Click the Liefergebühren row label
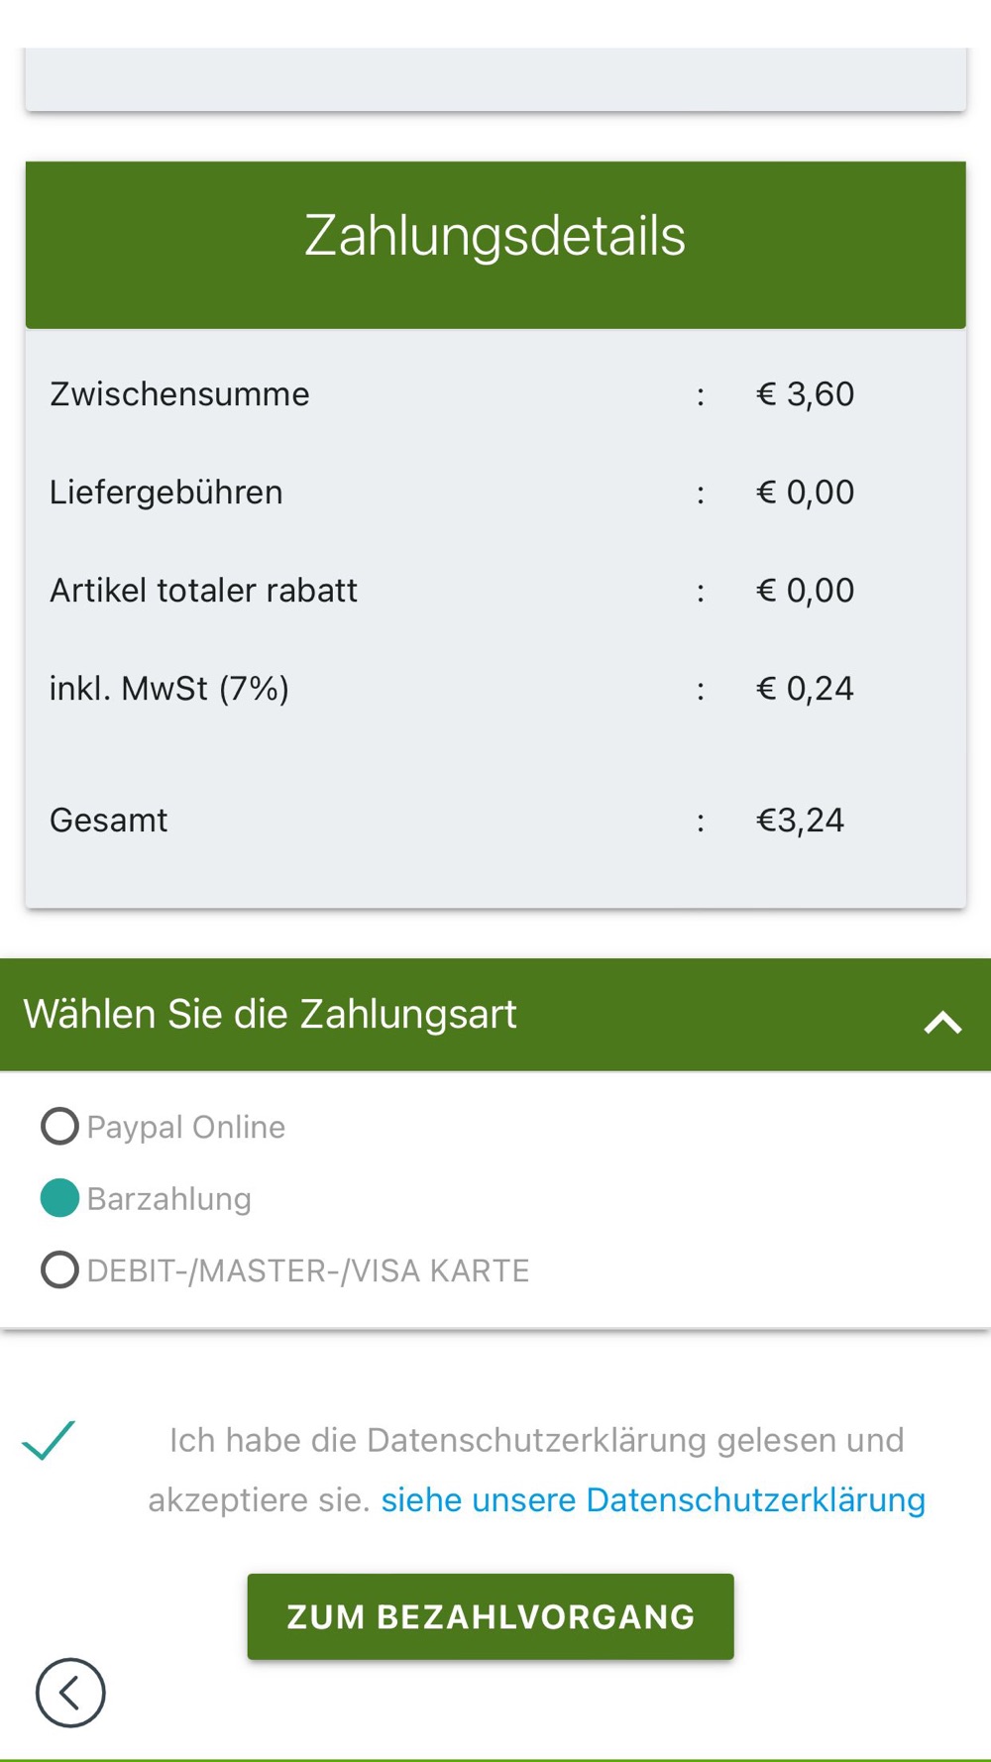 pos(166,492)
